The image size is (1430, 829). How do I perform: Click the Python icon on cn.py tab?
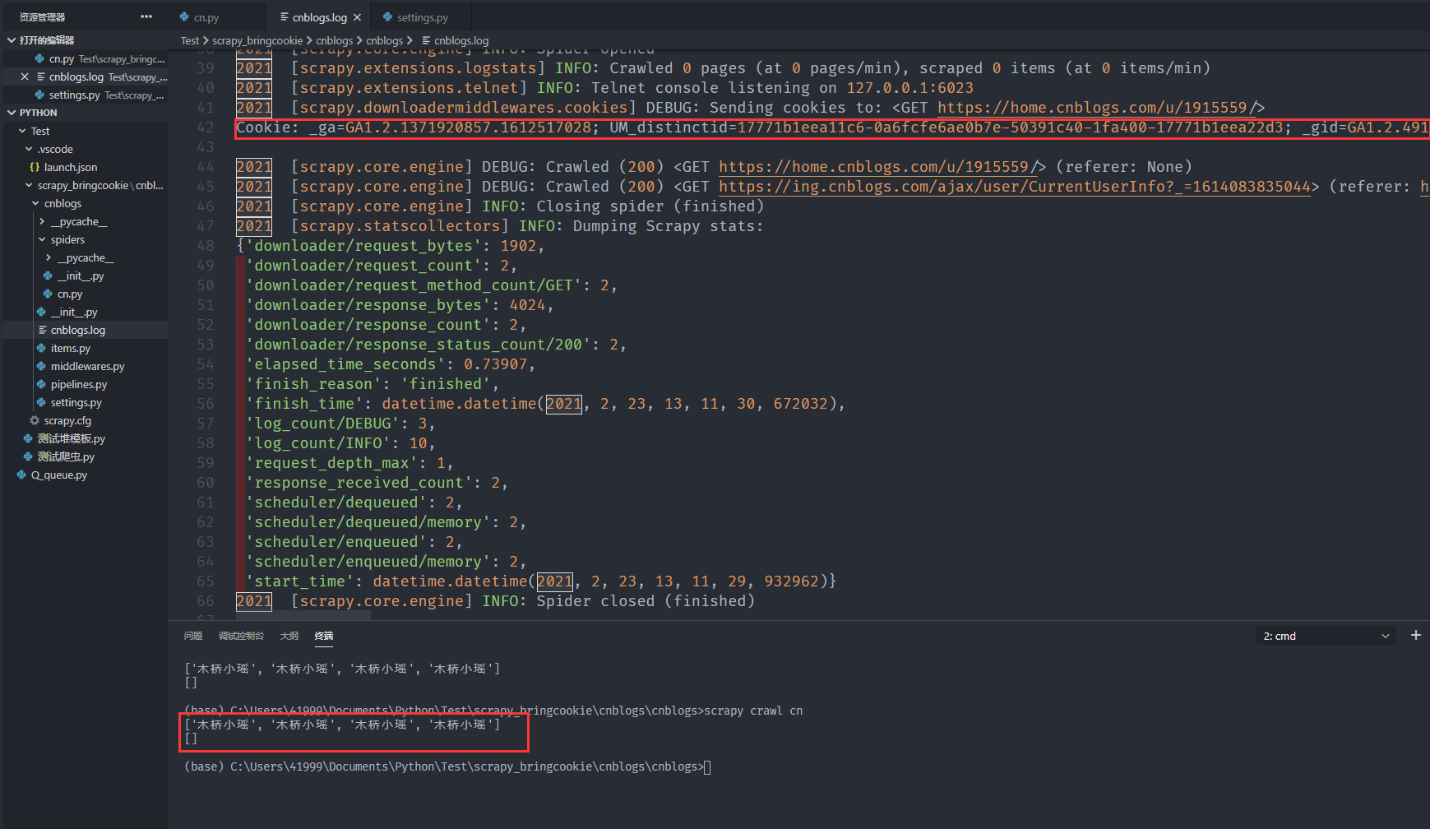(185, 17)
